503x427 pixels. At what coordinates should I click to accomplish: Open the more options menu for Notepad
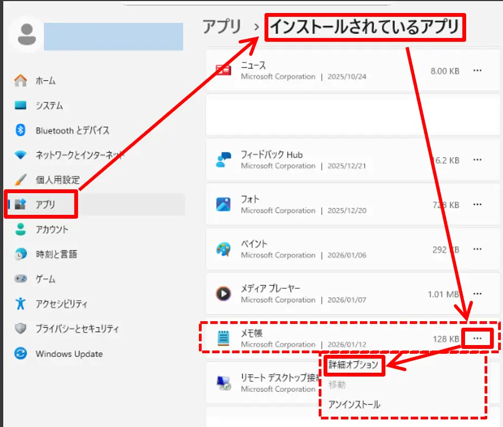478,337
